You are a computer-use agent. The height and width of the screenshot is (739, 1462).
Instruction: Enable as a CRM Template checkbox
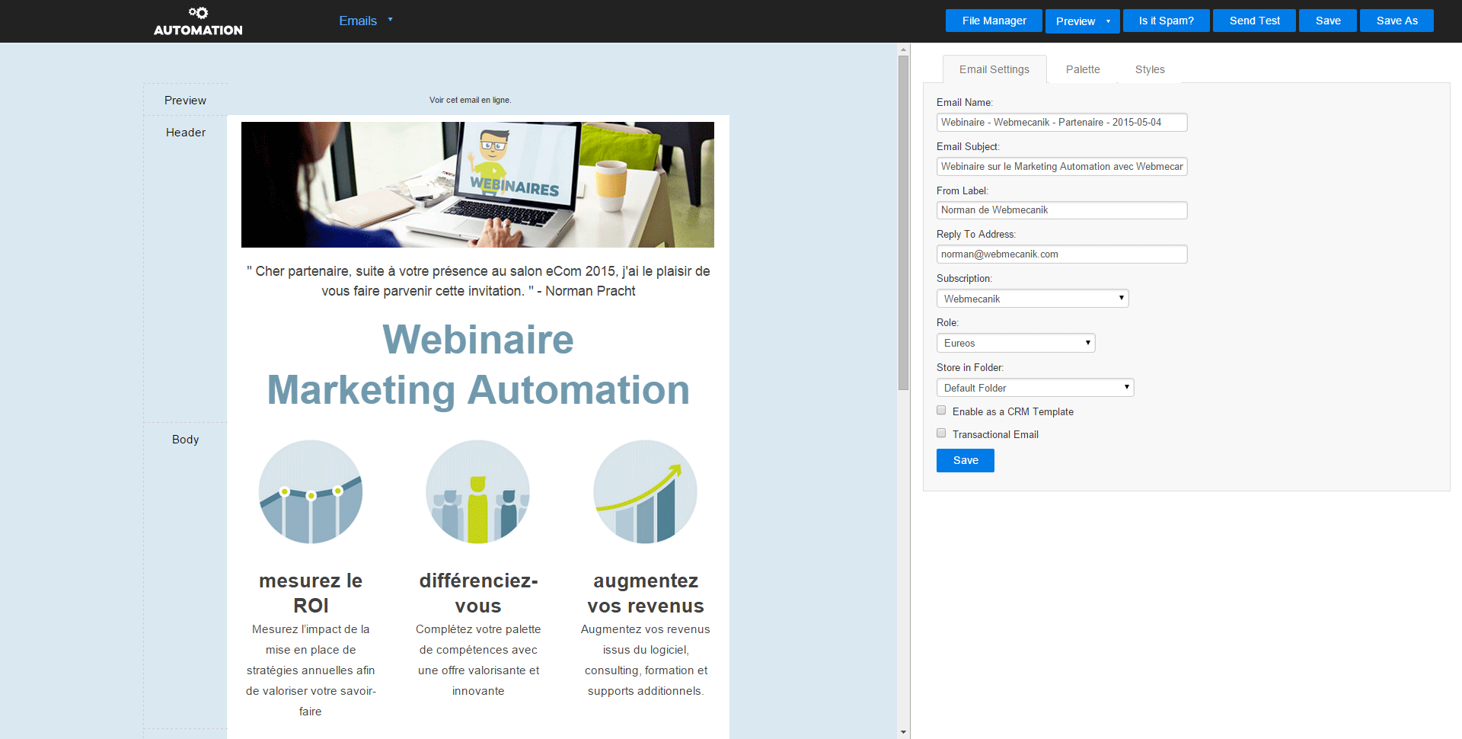tap(941, 411)
